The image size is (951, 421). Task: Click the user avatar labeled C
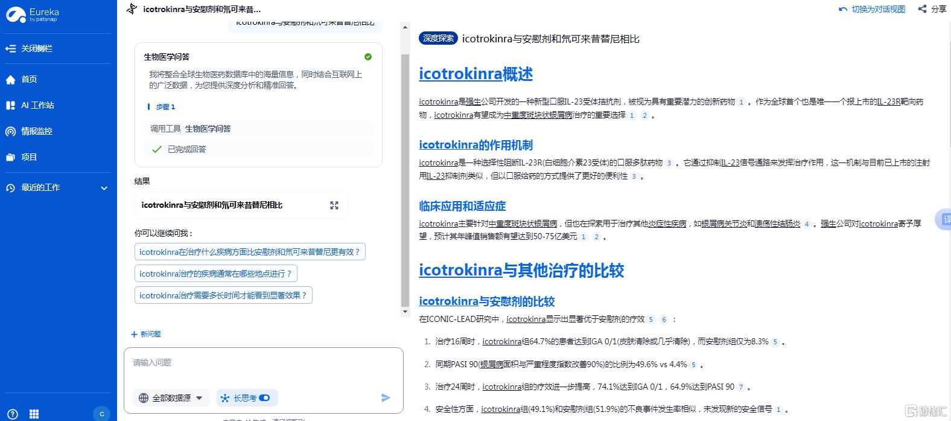point(101,414)
